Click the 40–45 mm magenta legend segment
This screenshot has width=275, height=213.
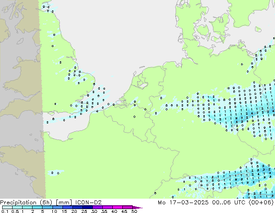(x=118, y=207)
